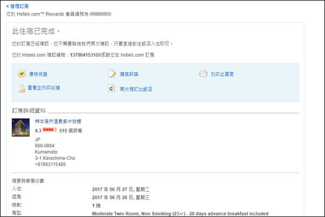Image resolution: width=325 pixels, height=217 pixels.
Task: Open 查看並列印收據 link
Action: (44, 88)
